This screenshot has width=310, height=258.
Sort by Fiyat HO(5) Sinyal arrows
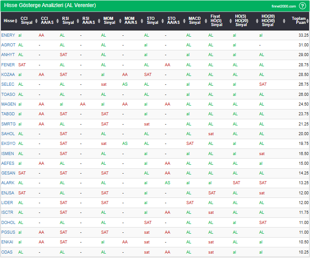click(231, 21)
